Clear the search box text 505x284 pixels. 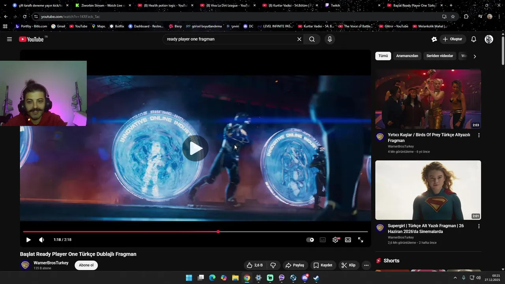299,39
